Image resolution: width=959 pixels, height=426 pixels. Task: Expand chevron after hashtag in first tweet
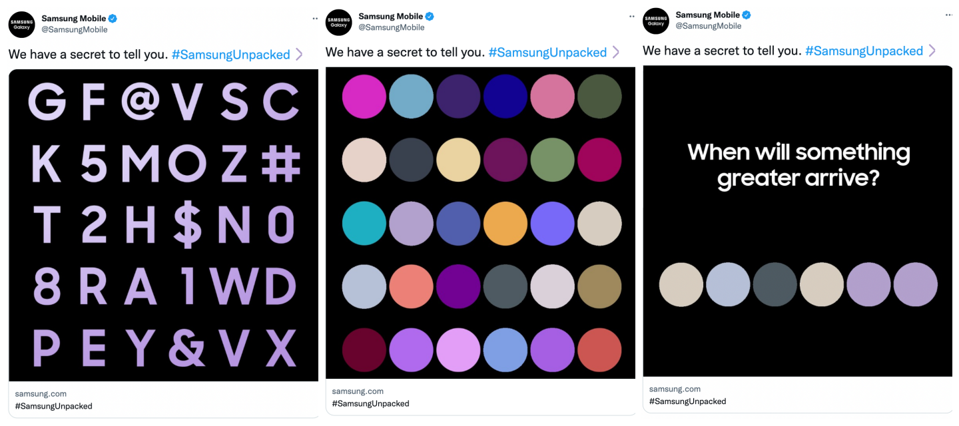pyautogui.click(x=299, y=55)
